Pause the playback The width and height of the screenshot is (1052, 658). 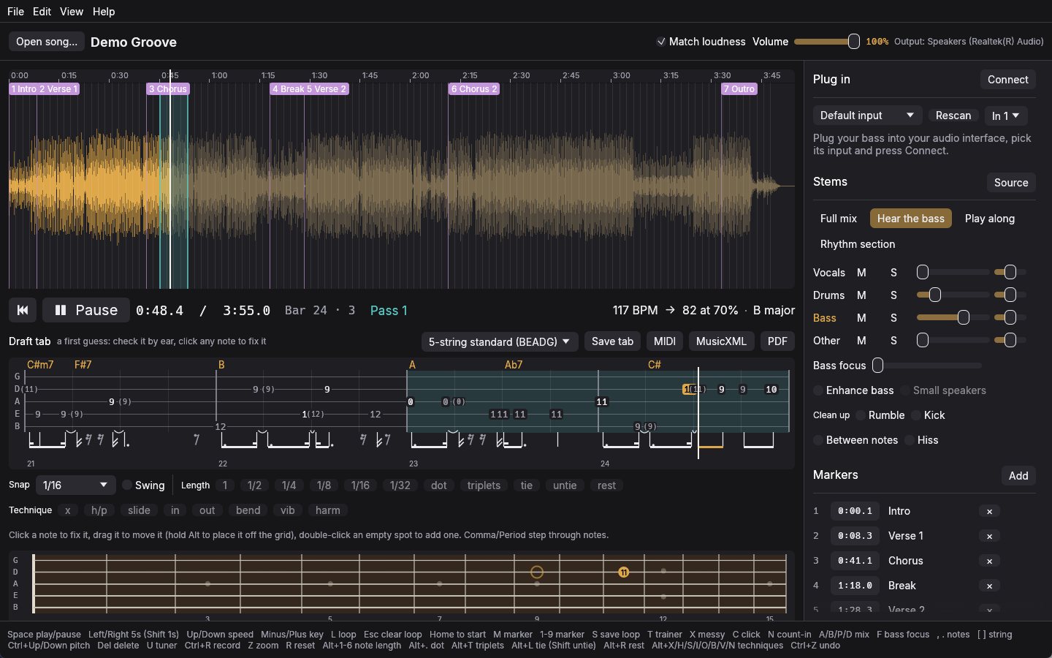(x=86, y=310)
